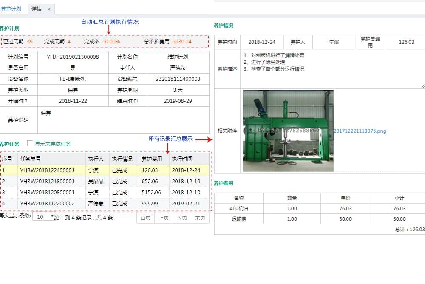Click the 养护描述 text area
425x284 pixels.
click(333, 69)
